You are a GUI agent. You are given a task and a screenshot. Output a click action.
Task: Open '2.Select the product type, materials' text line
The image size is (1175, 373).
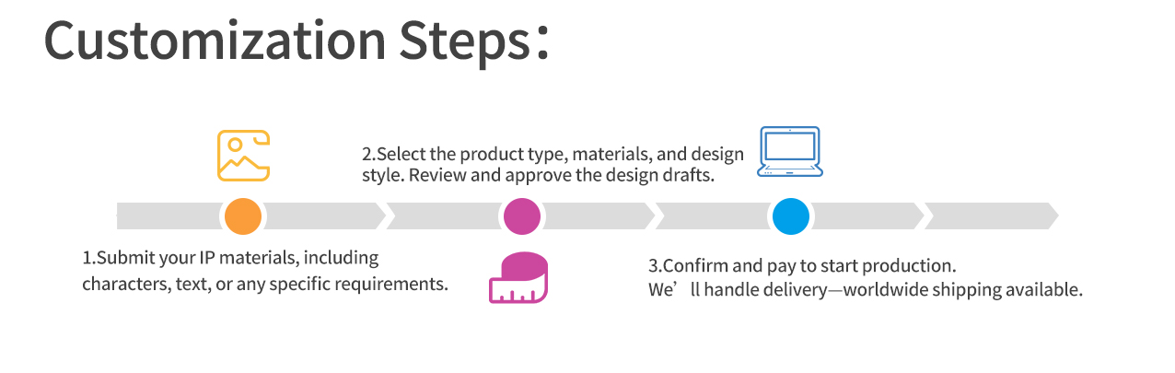(553, 154)
